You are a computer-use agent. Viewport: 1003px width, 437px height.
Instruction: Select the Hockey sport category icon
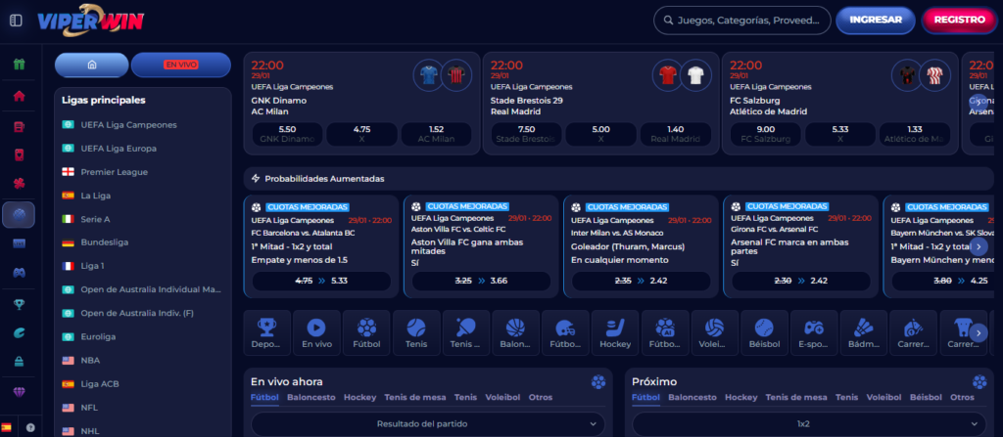(615, 332)
